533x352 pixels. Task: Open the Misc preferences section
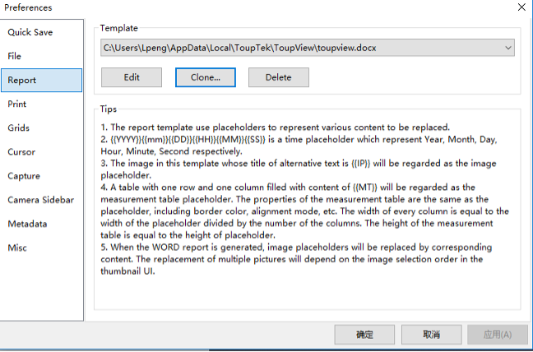[x=17, y=248]
